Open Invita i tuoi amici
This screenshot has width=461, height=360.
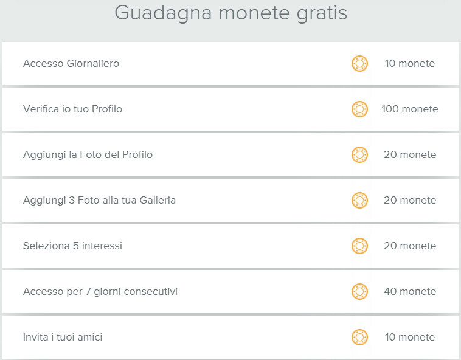(63, 337)
